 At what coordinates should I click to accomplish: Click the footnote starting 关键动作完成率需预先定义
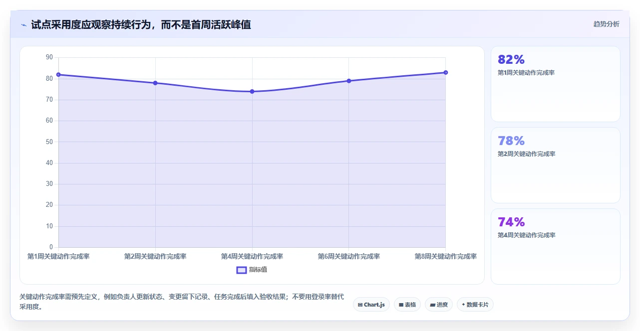click(x=182, y=302)
